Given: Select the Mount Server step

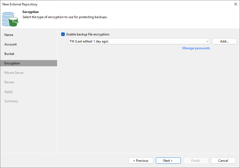Looking at the screenshot, I should [x=14, y=73].
